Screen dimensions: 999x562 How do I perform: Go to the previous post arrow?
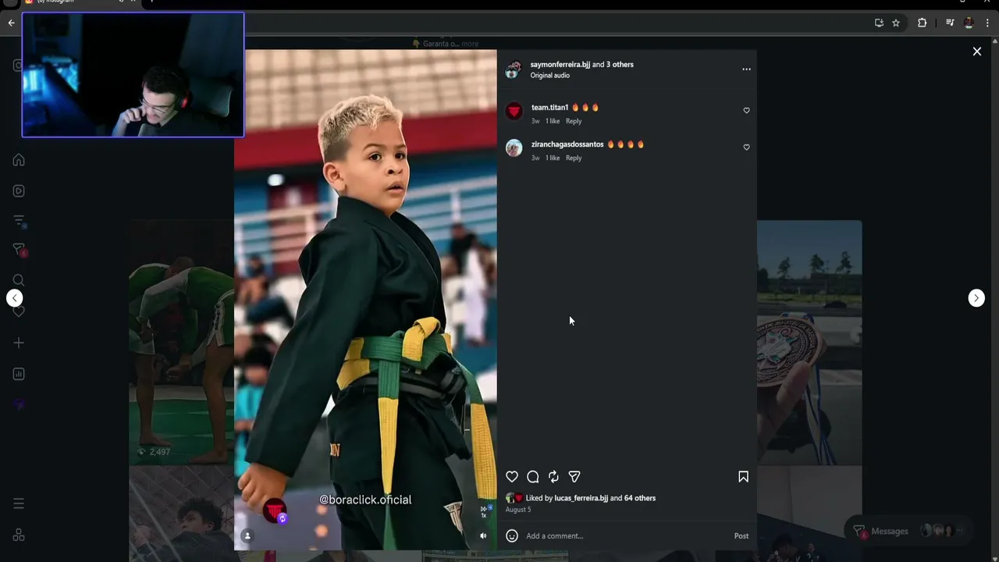14,298
